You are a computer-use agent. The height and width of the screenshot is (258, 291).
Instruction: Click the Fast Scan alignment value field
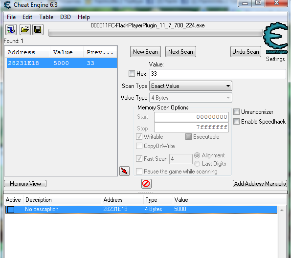(x=181, y=159)
